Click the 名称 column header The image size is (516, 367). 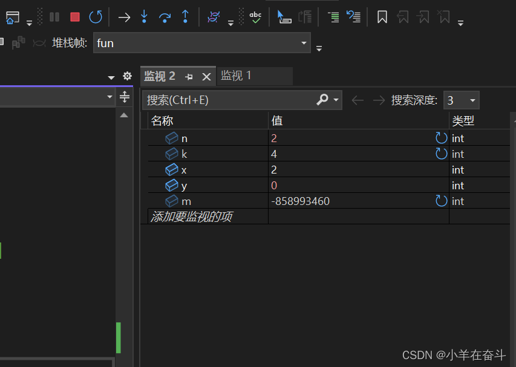tap(208, 121)
